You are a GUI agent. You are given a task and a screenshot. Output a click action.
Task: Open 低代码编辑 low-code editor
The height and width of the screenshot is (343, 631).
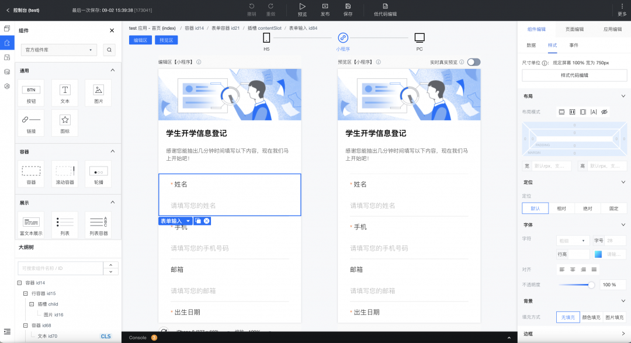pos(385,10)
